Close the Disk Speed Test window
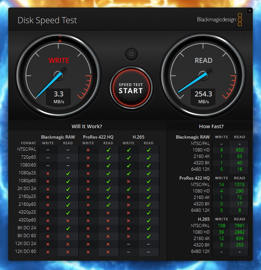Screen dimensions: 261x270 click(250, 11)
